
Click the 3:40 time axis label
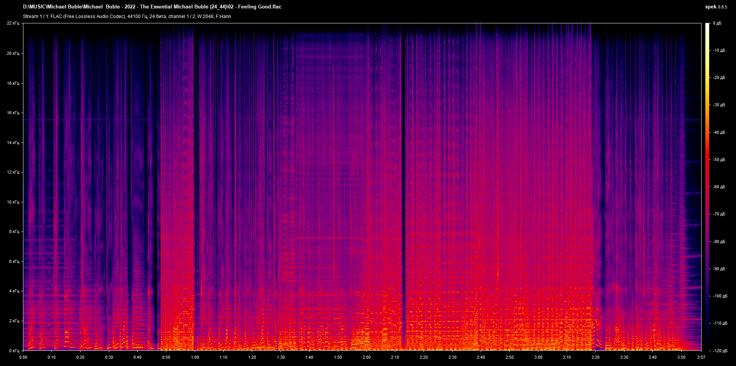653,357
